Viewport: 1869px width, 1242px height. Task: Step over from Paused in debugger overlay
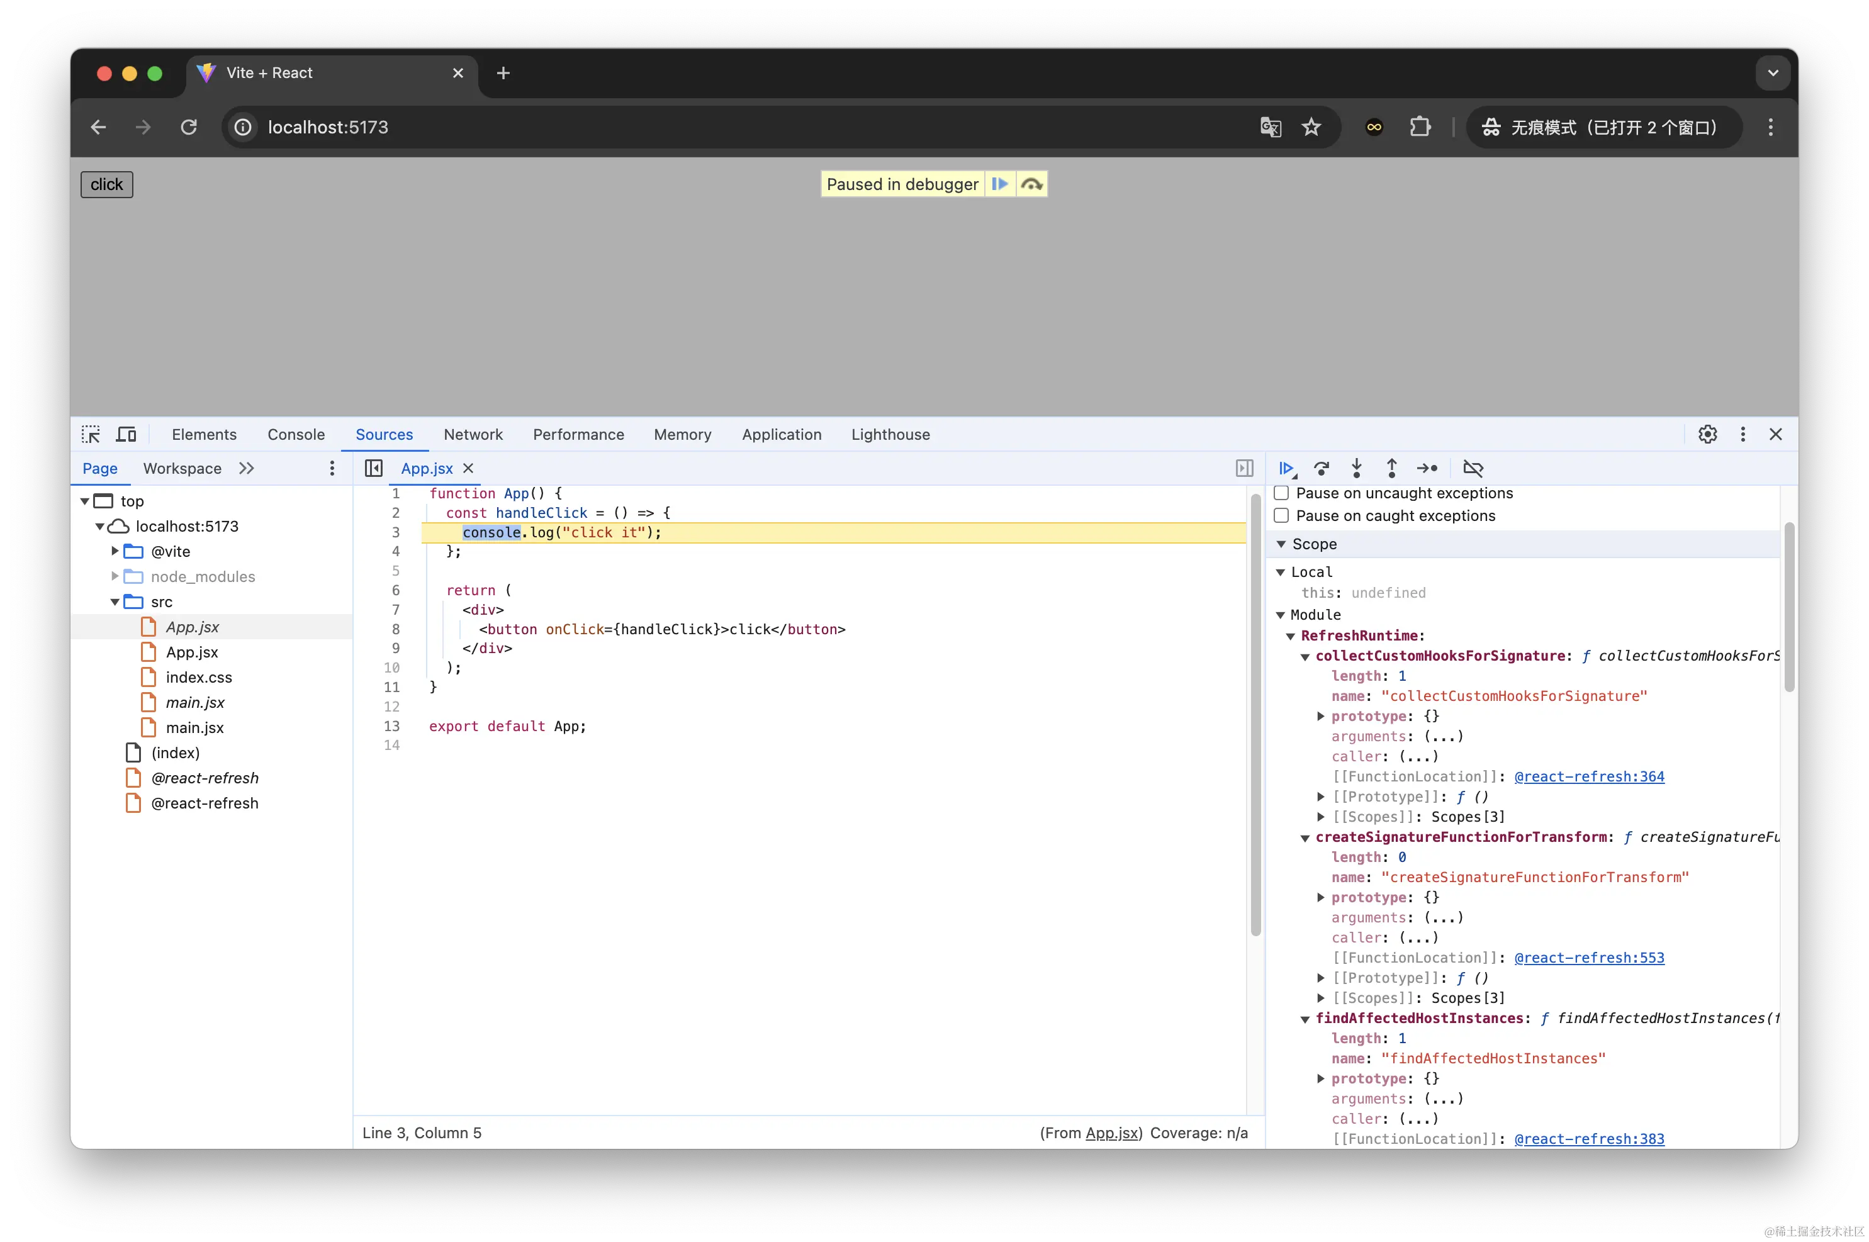pos(1031,184)
